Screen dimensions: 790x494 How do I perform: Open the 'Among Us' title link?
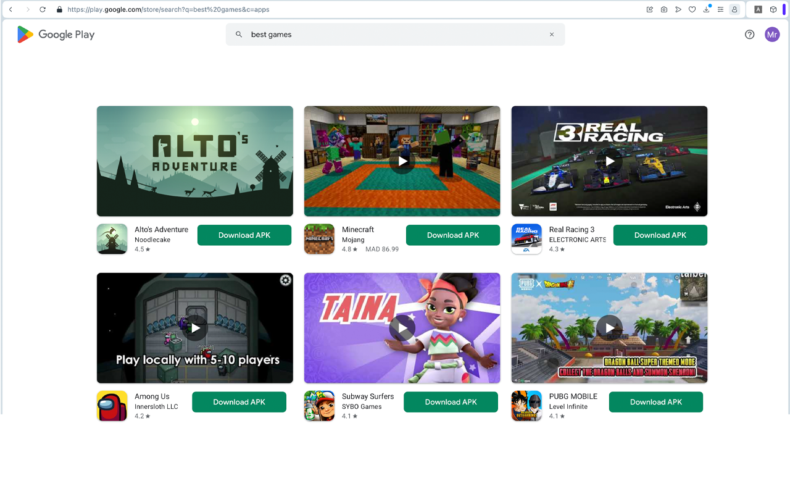coord(152,396)
